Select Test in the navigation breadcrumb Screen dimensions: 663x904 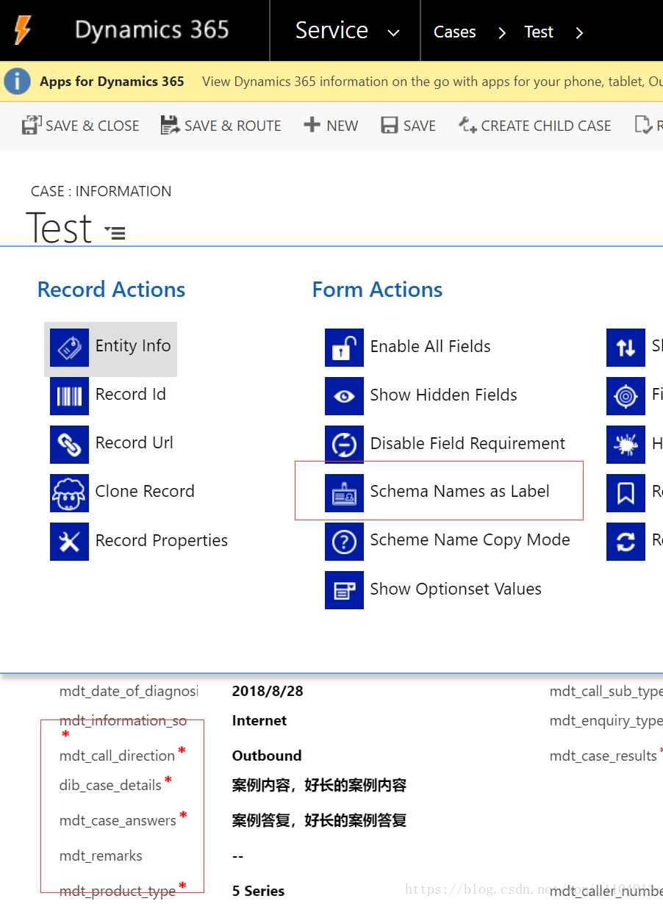pos(539,32)
